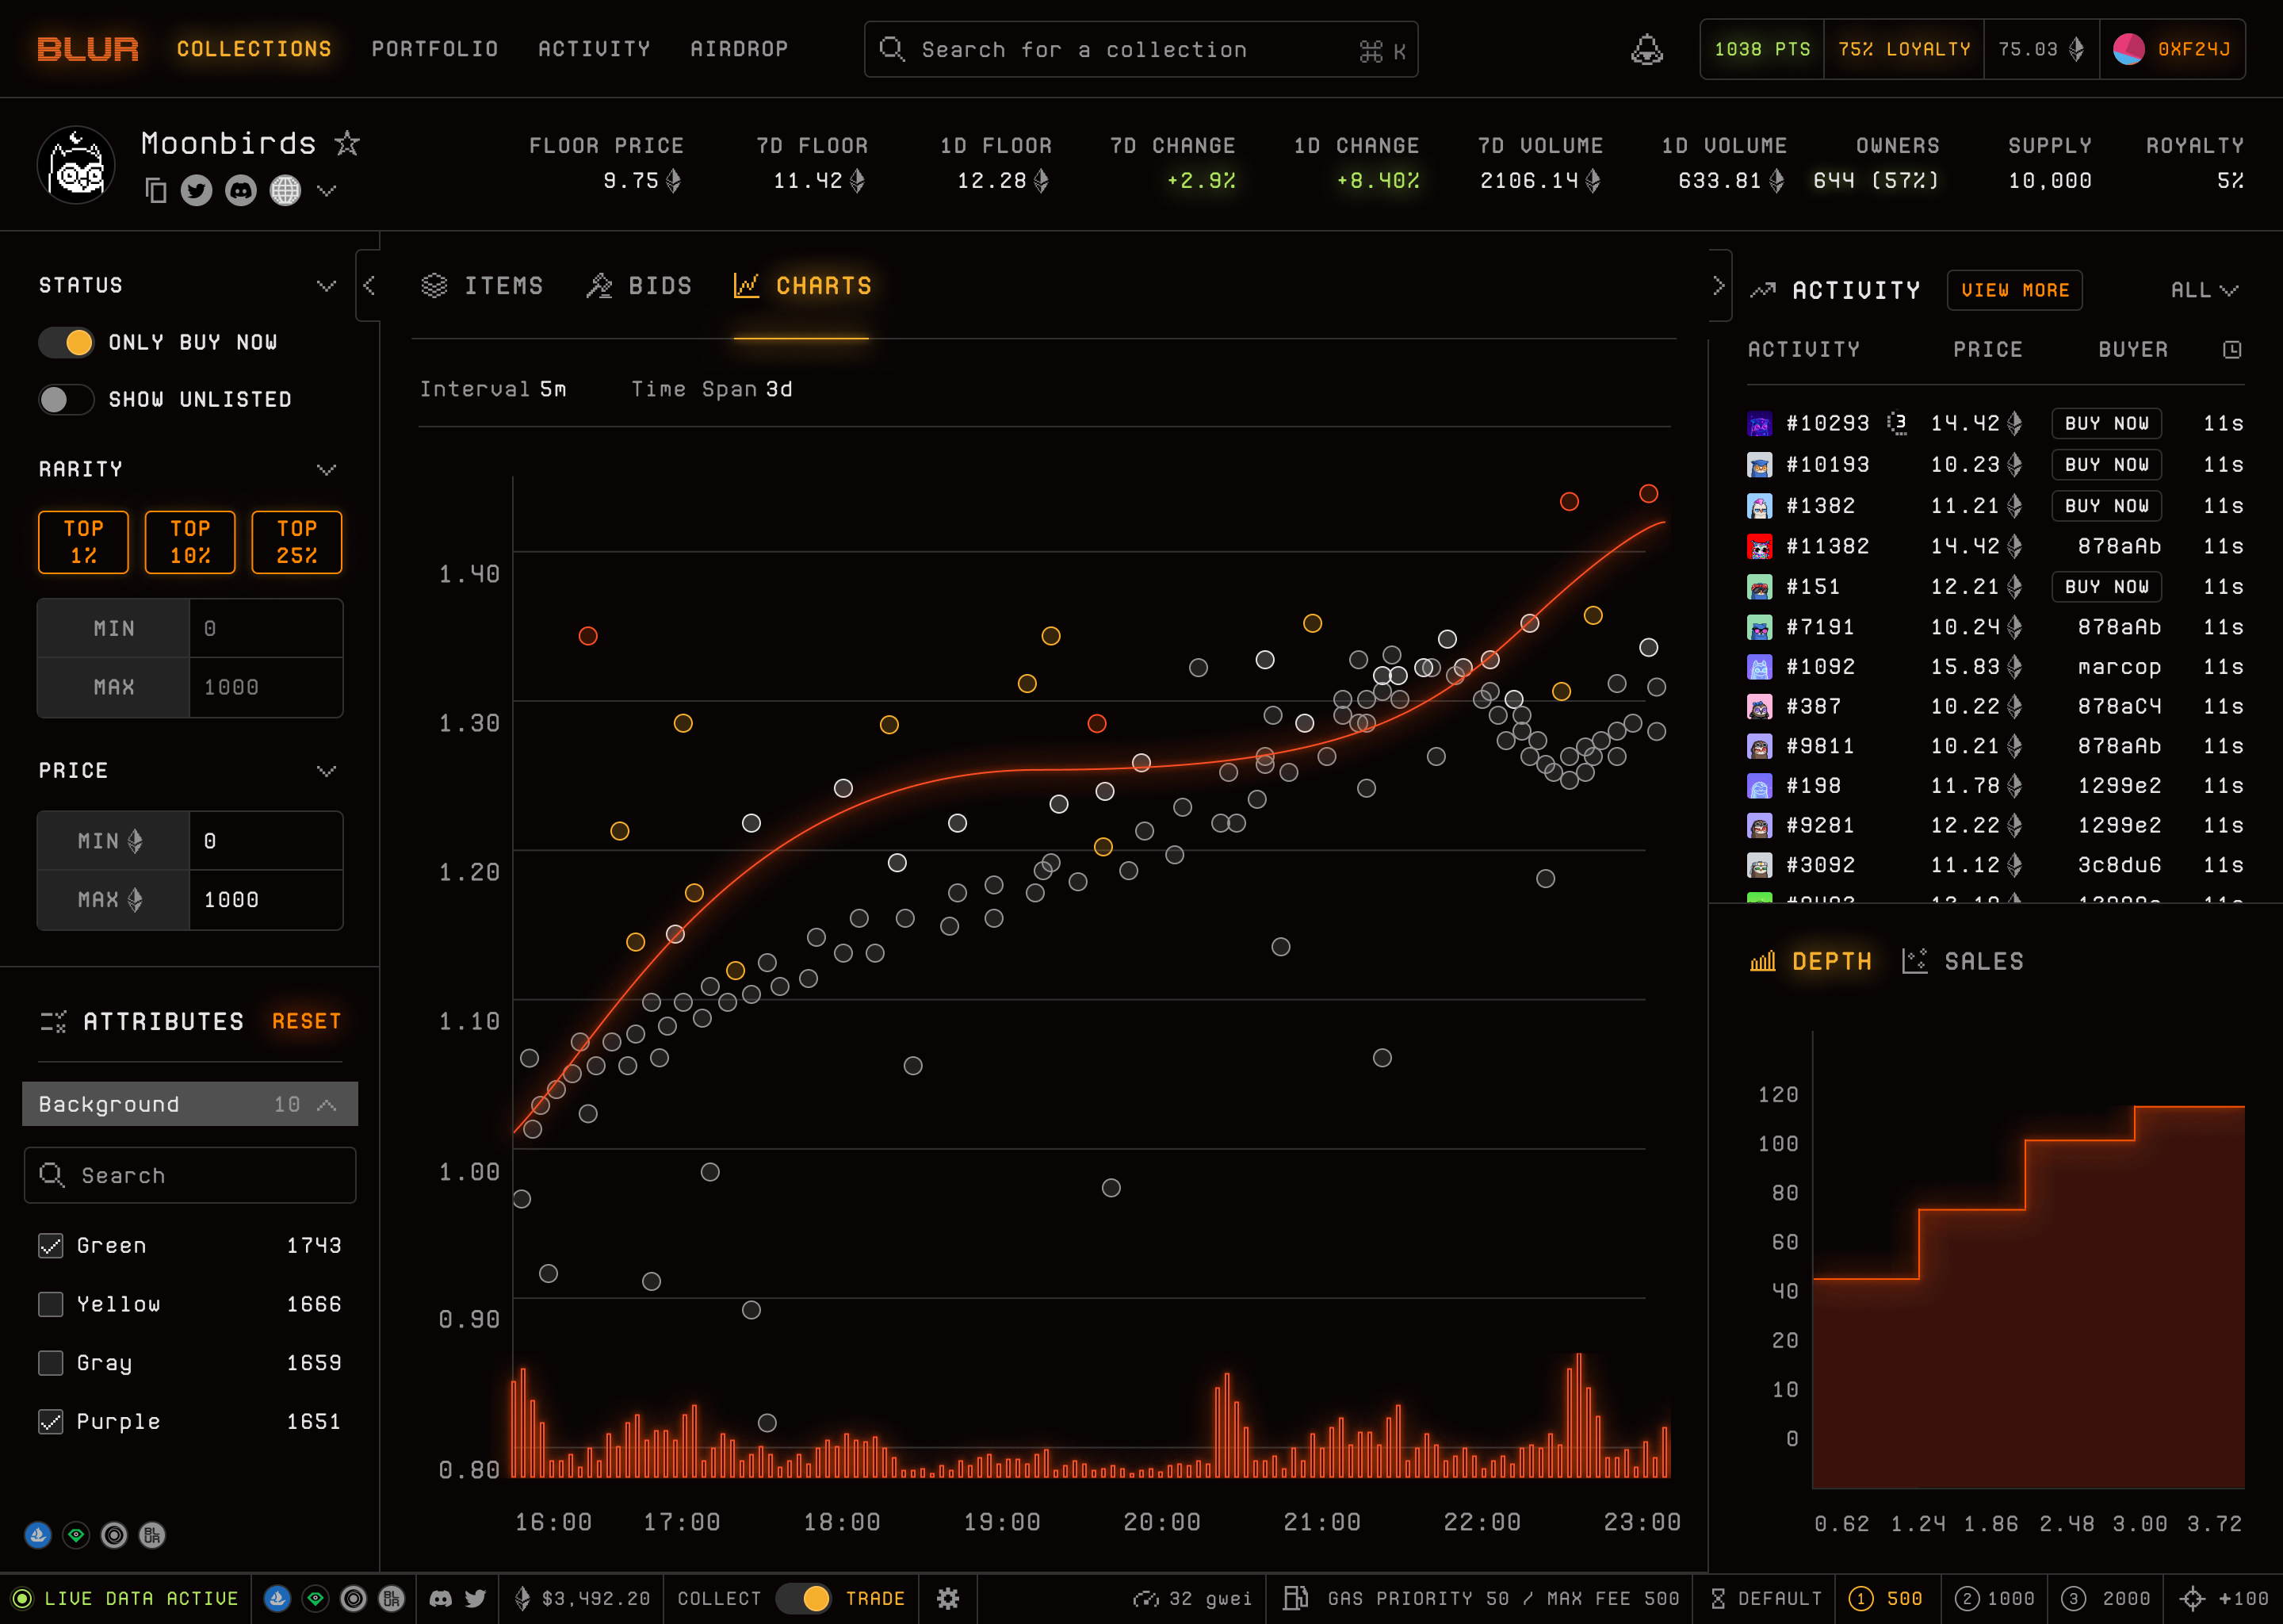Toggle the Only Buy Now switch
This screenshot has width=2283, height=1624.
point(66,342)
